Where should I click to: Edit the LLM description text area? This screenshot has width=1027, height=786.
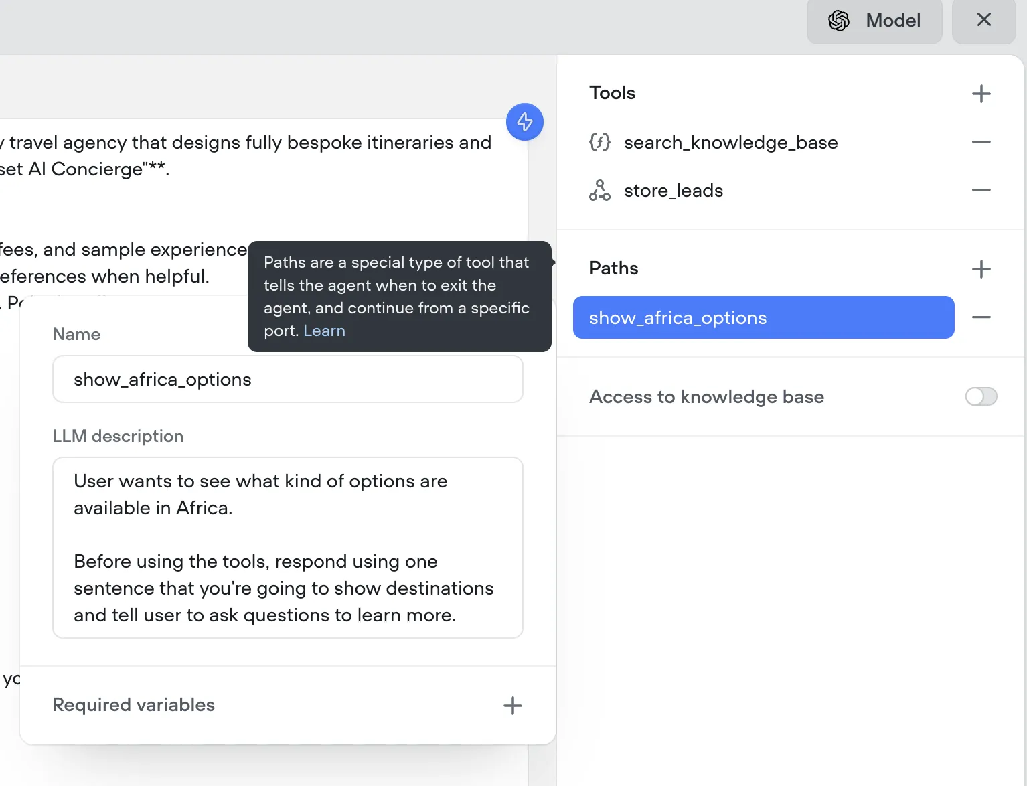tap(288, 548)
